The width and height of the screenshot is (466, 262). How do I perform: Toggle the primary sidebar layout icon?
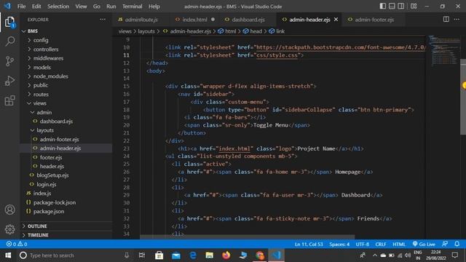383,7
